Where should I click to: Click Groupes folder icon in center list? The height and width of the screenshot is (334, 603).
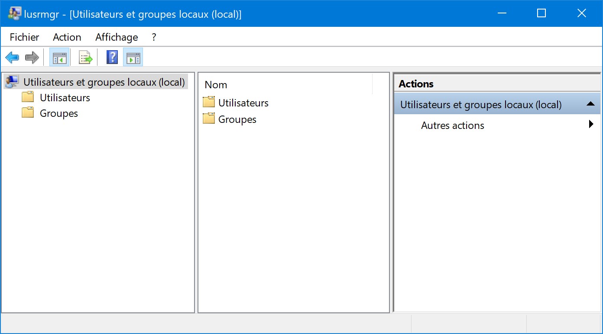[x=209, y=119]
